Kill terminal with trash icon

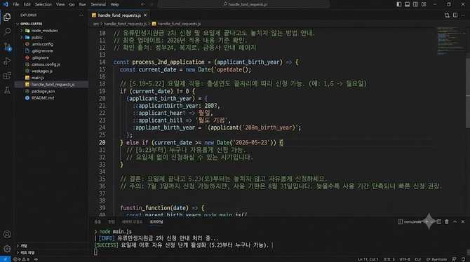[x=447, y=221]
